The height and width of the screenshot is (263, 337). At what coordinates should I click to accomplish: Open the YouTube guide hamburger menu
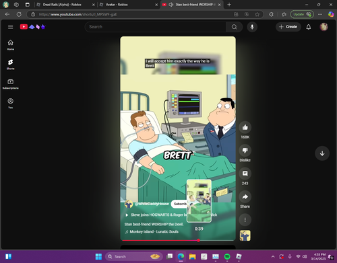(10, 27)
